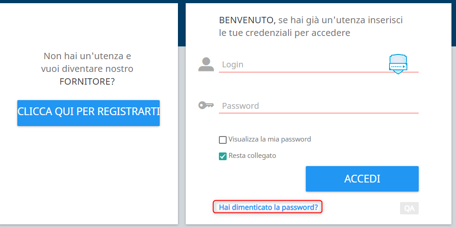Click the 'Resta collegato' label text

tap(252, 156)
